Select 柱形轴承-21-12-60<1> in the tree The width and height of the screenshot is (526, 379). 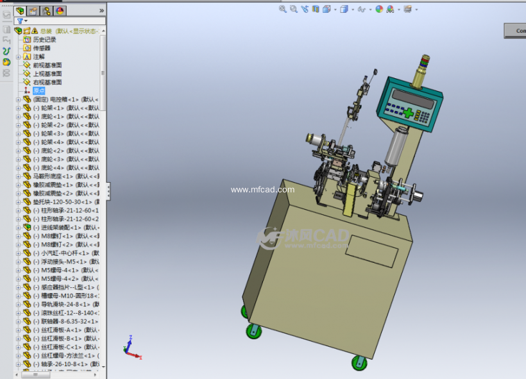(x=66, y=210)
